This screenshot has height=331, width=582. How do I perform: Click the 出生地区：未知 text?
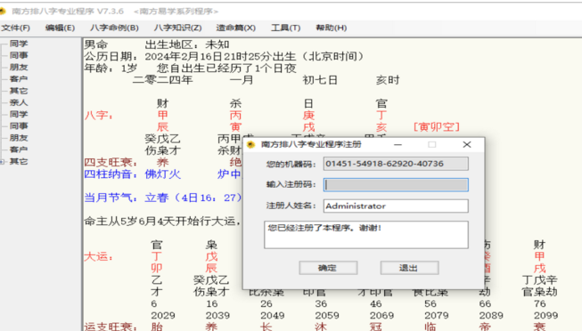coord(187,44)
